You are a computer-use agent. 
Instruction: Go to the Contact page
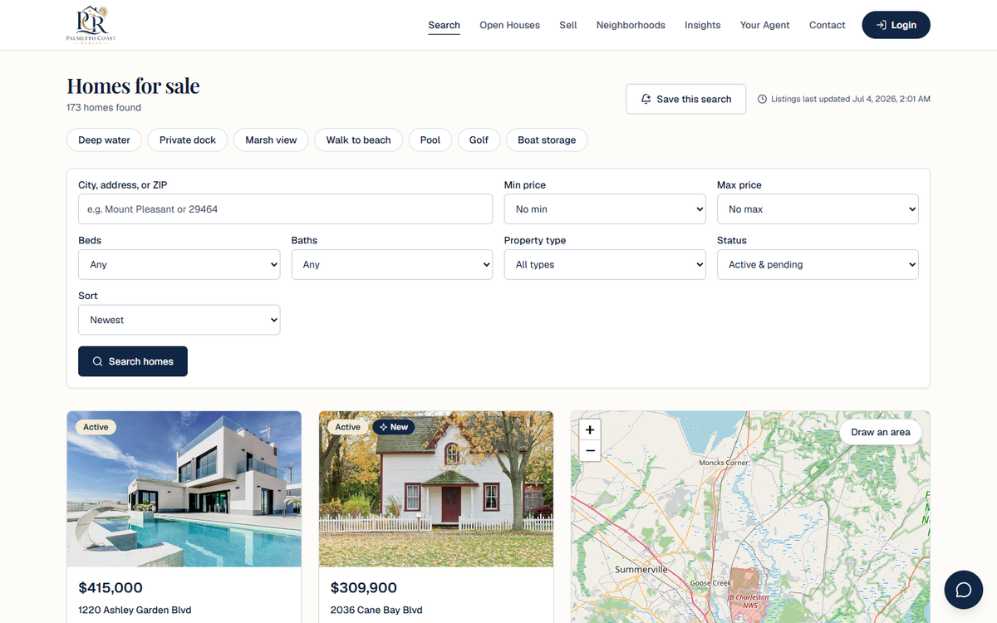(x=828, y=25)
